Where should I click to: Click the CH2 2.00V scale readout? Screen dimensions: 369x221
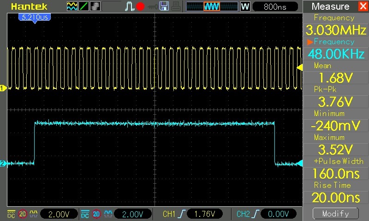[x=133, y=214]
